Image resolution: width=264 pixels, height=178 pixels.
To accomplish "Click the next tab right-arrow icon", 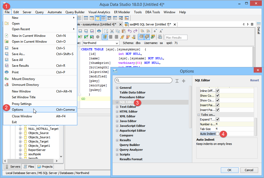I will pyautogui.click(x=248, y=24).
